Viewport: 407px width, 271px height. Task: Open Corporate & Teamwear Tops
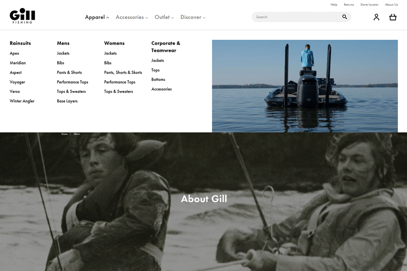156,70
